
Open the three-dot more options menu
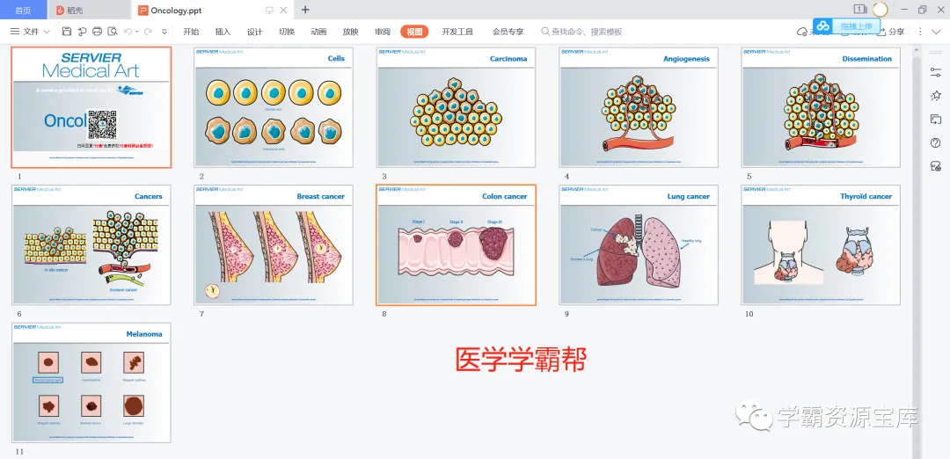coord(920,32)
